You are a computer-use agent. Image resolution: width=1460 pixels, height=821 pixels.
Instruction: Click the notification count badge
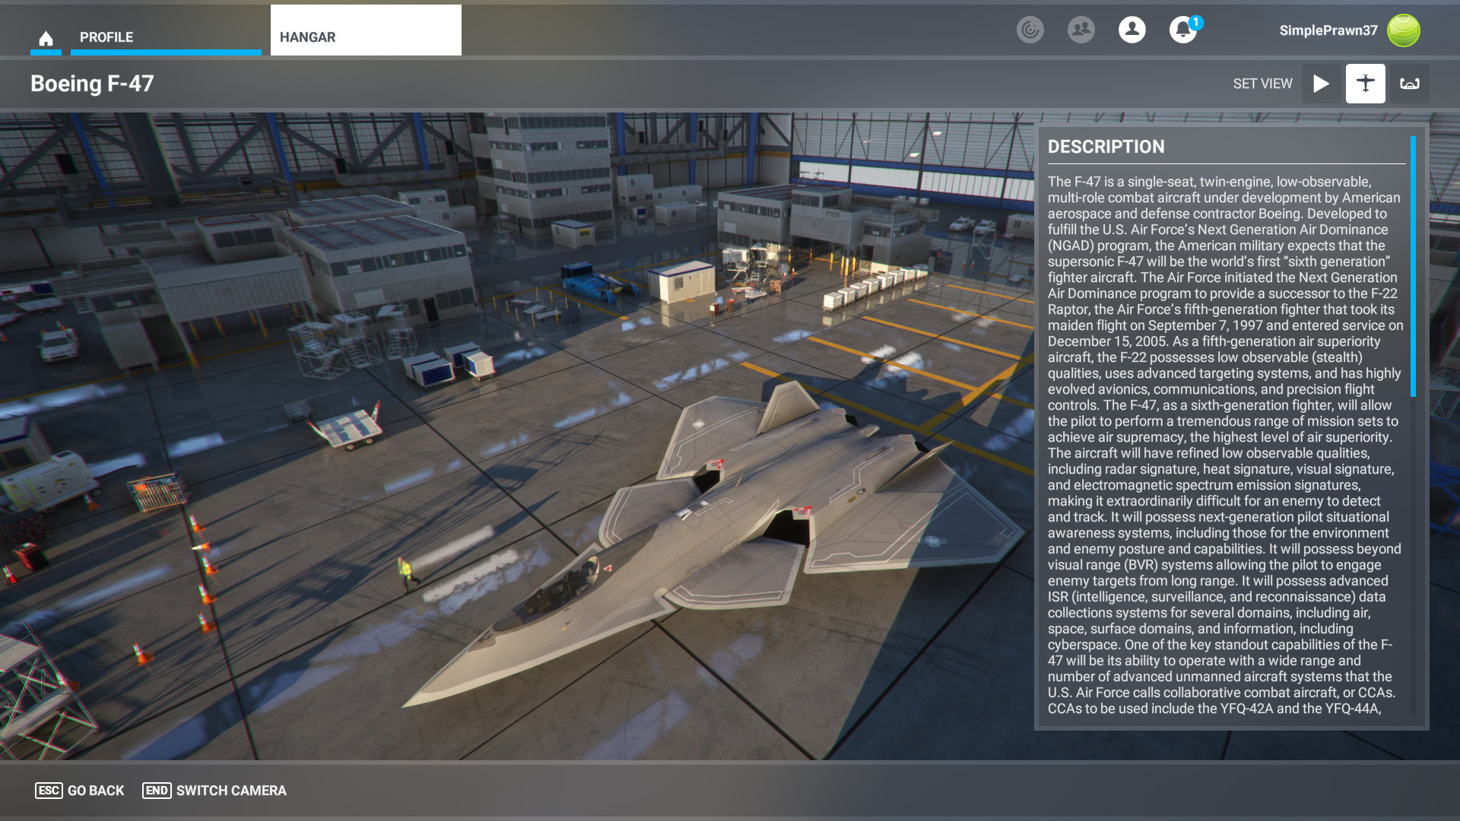pyautogui.click(x=1195, y=22)
